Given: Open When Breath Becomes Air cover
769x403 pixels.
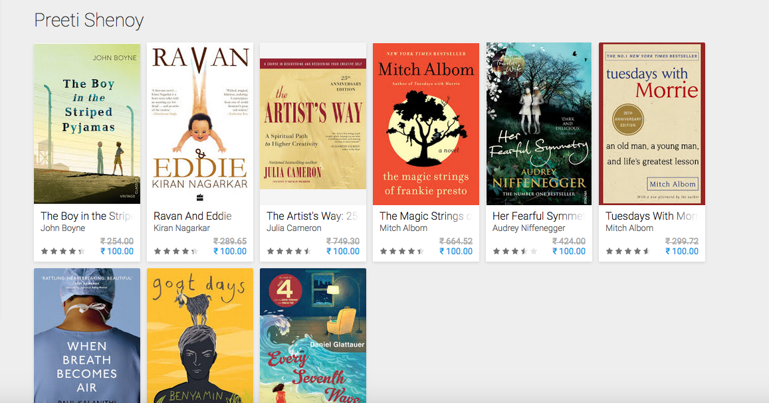Looking at the screenshot, I should [x=87, y=335].
